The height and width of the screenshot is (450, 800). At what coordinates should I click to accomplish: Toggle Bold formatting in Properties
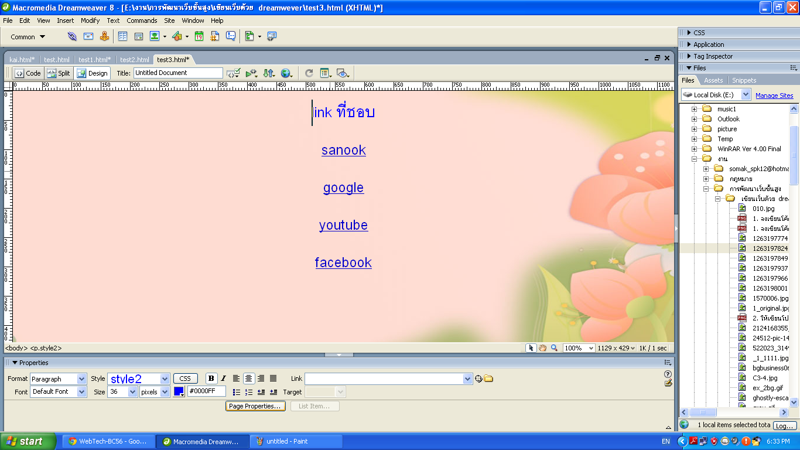(211, 379)
